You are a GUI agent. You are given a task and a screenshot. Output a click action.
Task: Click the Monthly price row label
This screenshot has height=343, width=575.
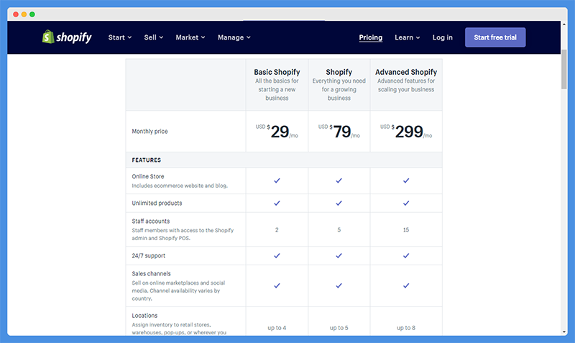pos(149,132)
